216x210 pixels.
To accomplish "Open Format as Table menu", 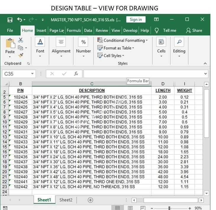I will (x=116, y=48).
